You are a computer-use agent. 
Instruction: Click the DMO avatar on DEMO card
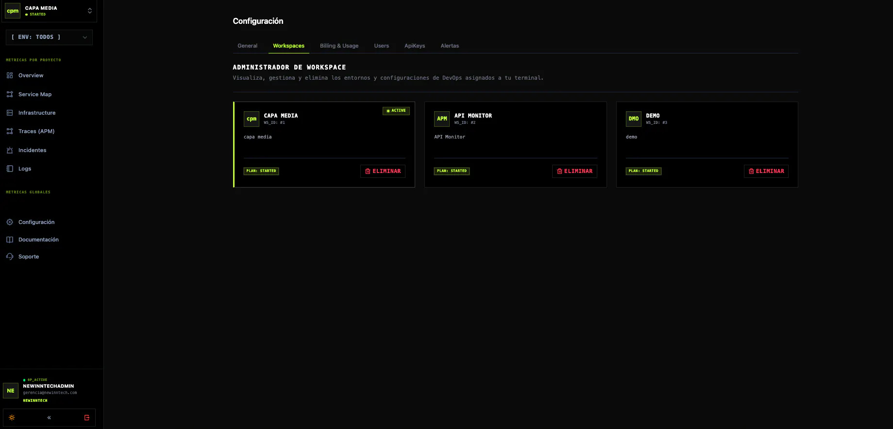pos(634,119)
